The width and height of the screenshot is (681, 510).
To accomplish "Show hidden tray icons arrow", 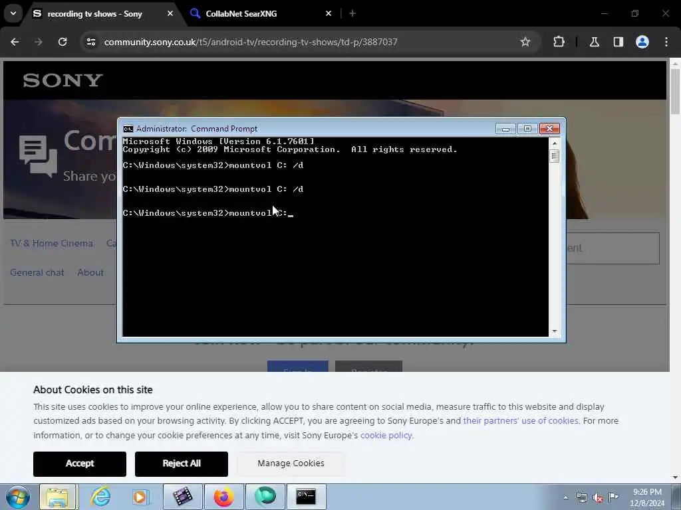I will click(x=565, y=497).
